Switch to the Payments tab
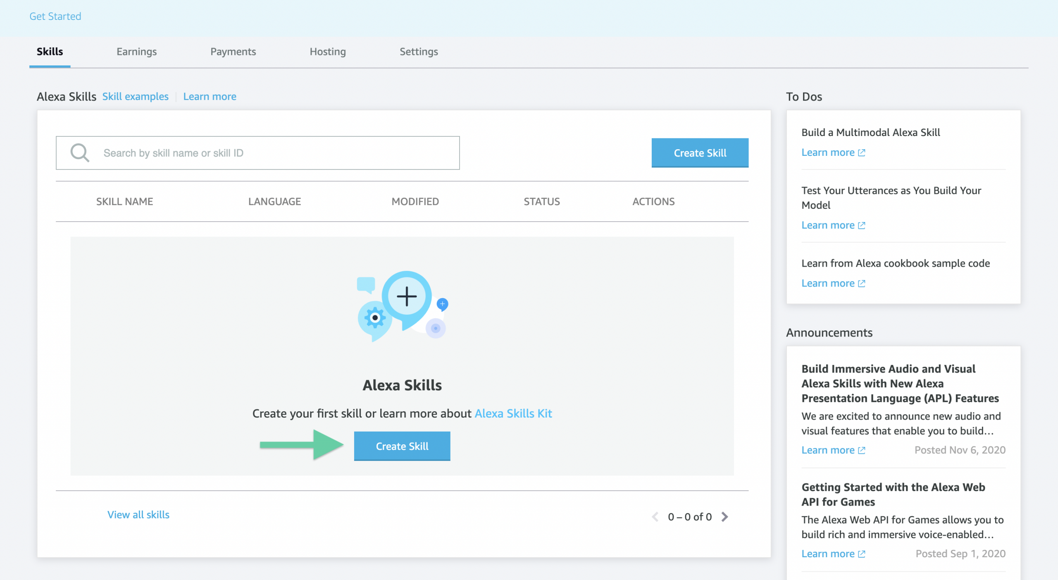 (x=233, y=52)
